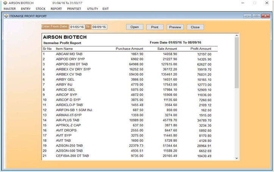Edit the From Date field 01/05/16
This screenshot has width=274, height=172.
pyautogui.click(x=77, y=27)
